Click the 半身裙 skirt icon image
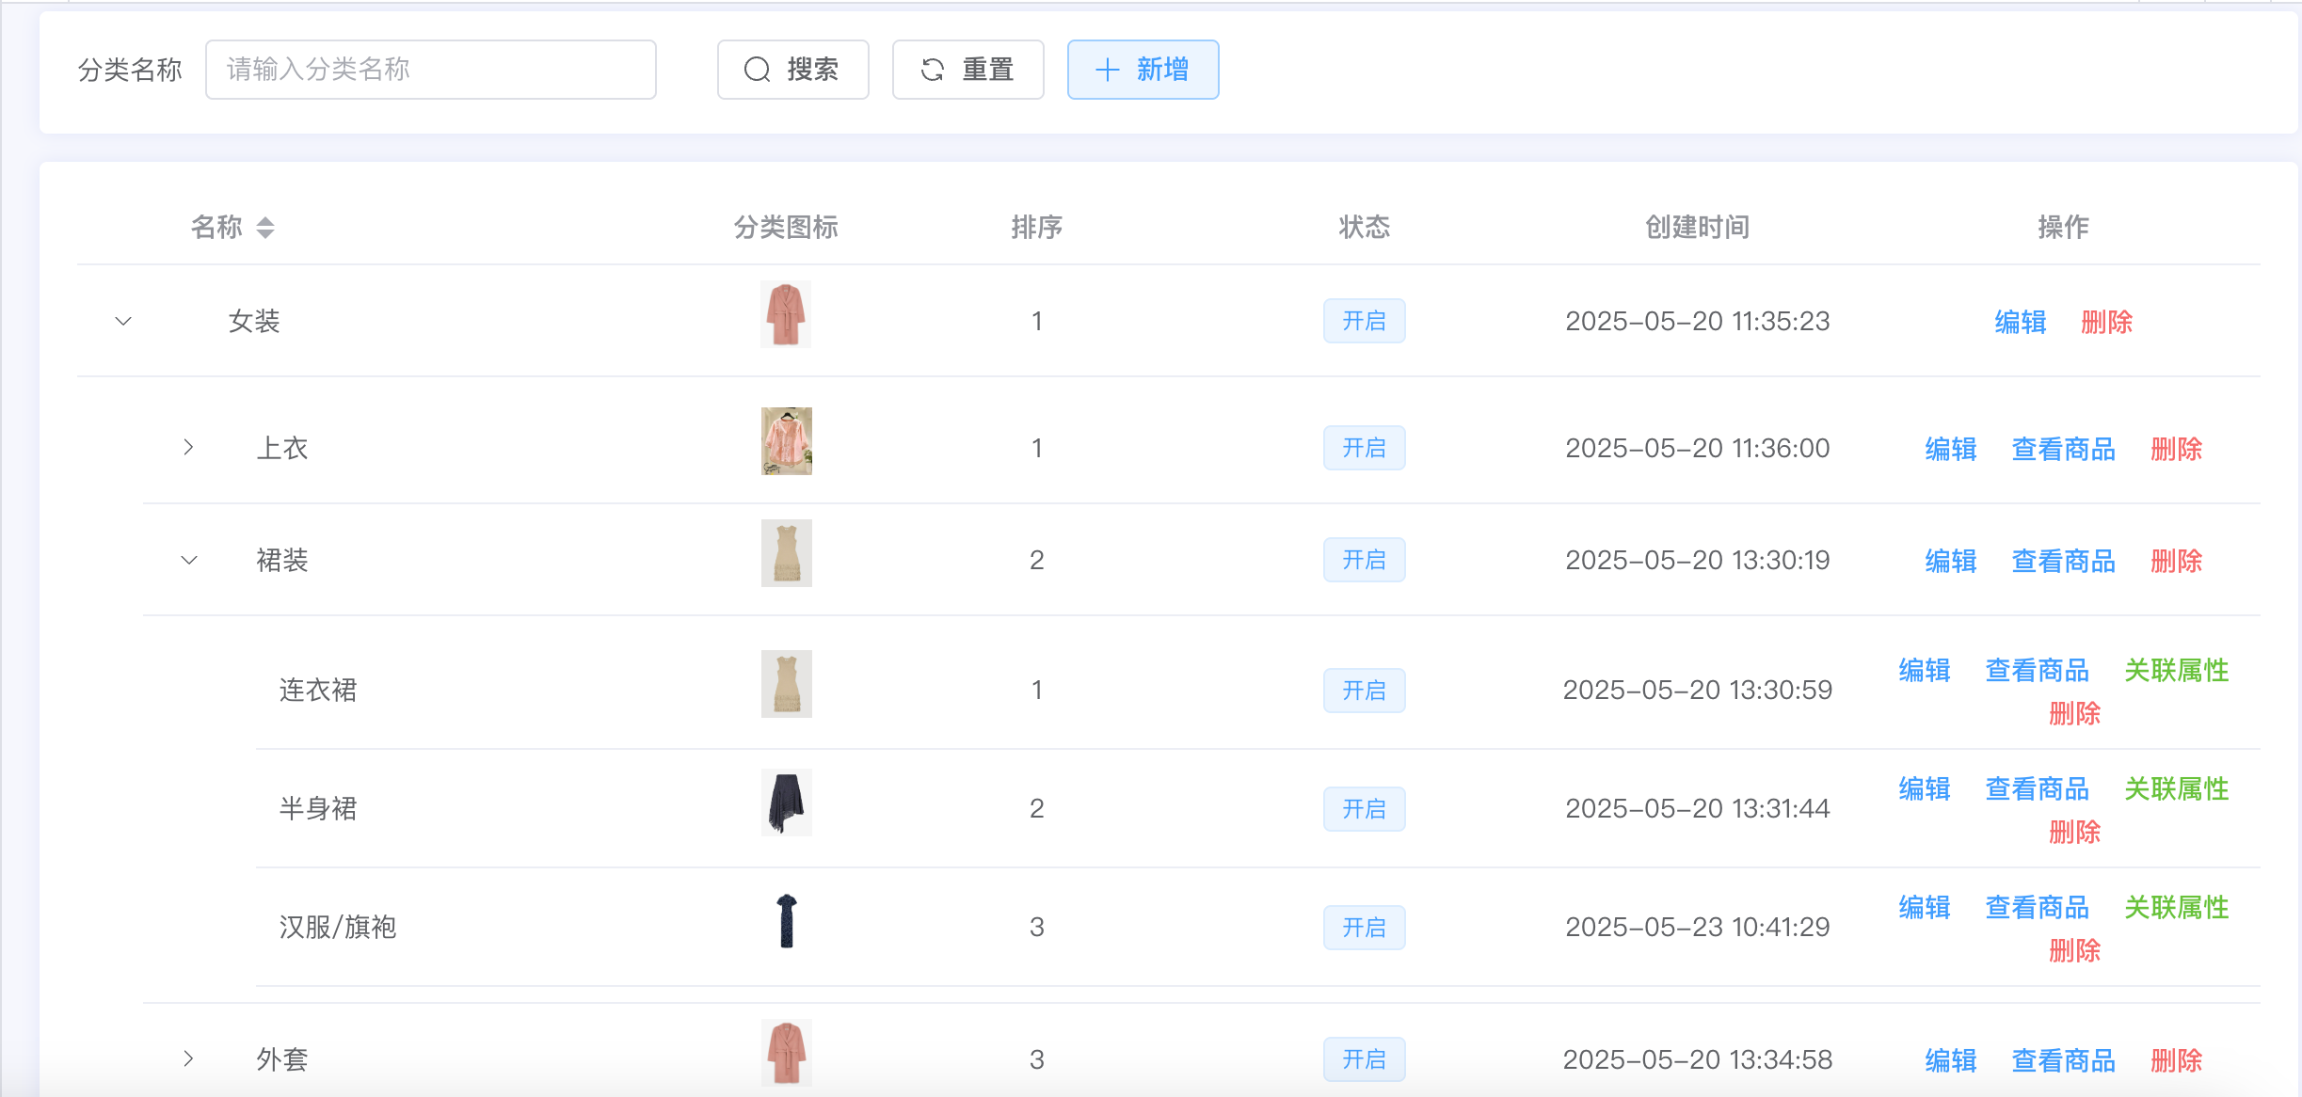The height and width of the screenshot is (1097, 2302). (x=786, y=803)
